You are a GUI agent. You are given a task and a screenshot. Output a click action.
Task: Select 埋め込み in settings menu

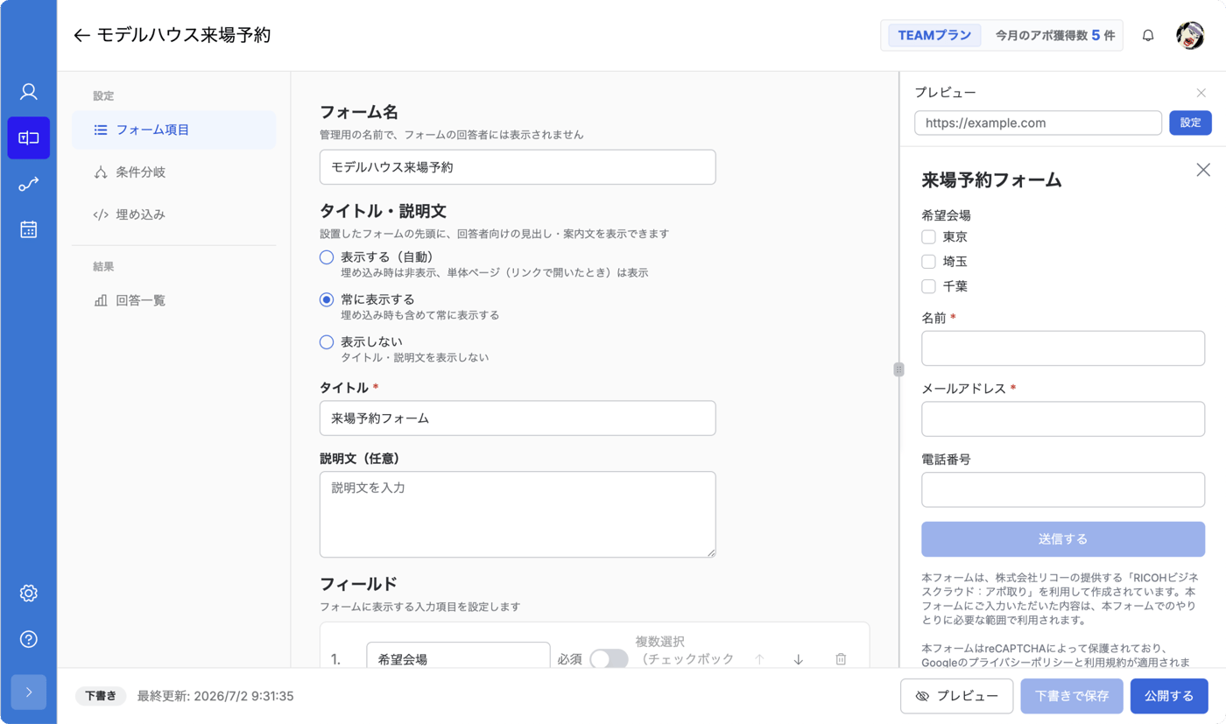click(x=173, y=214)
